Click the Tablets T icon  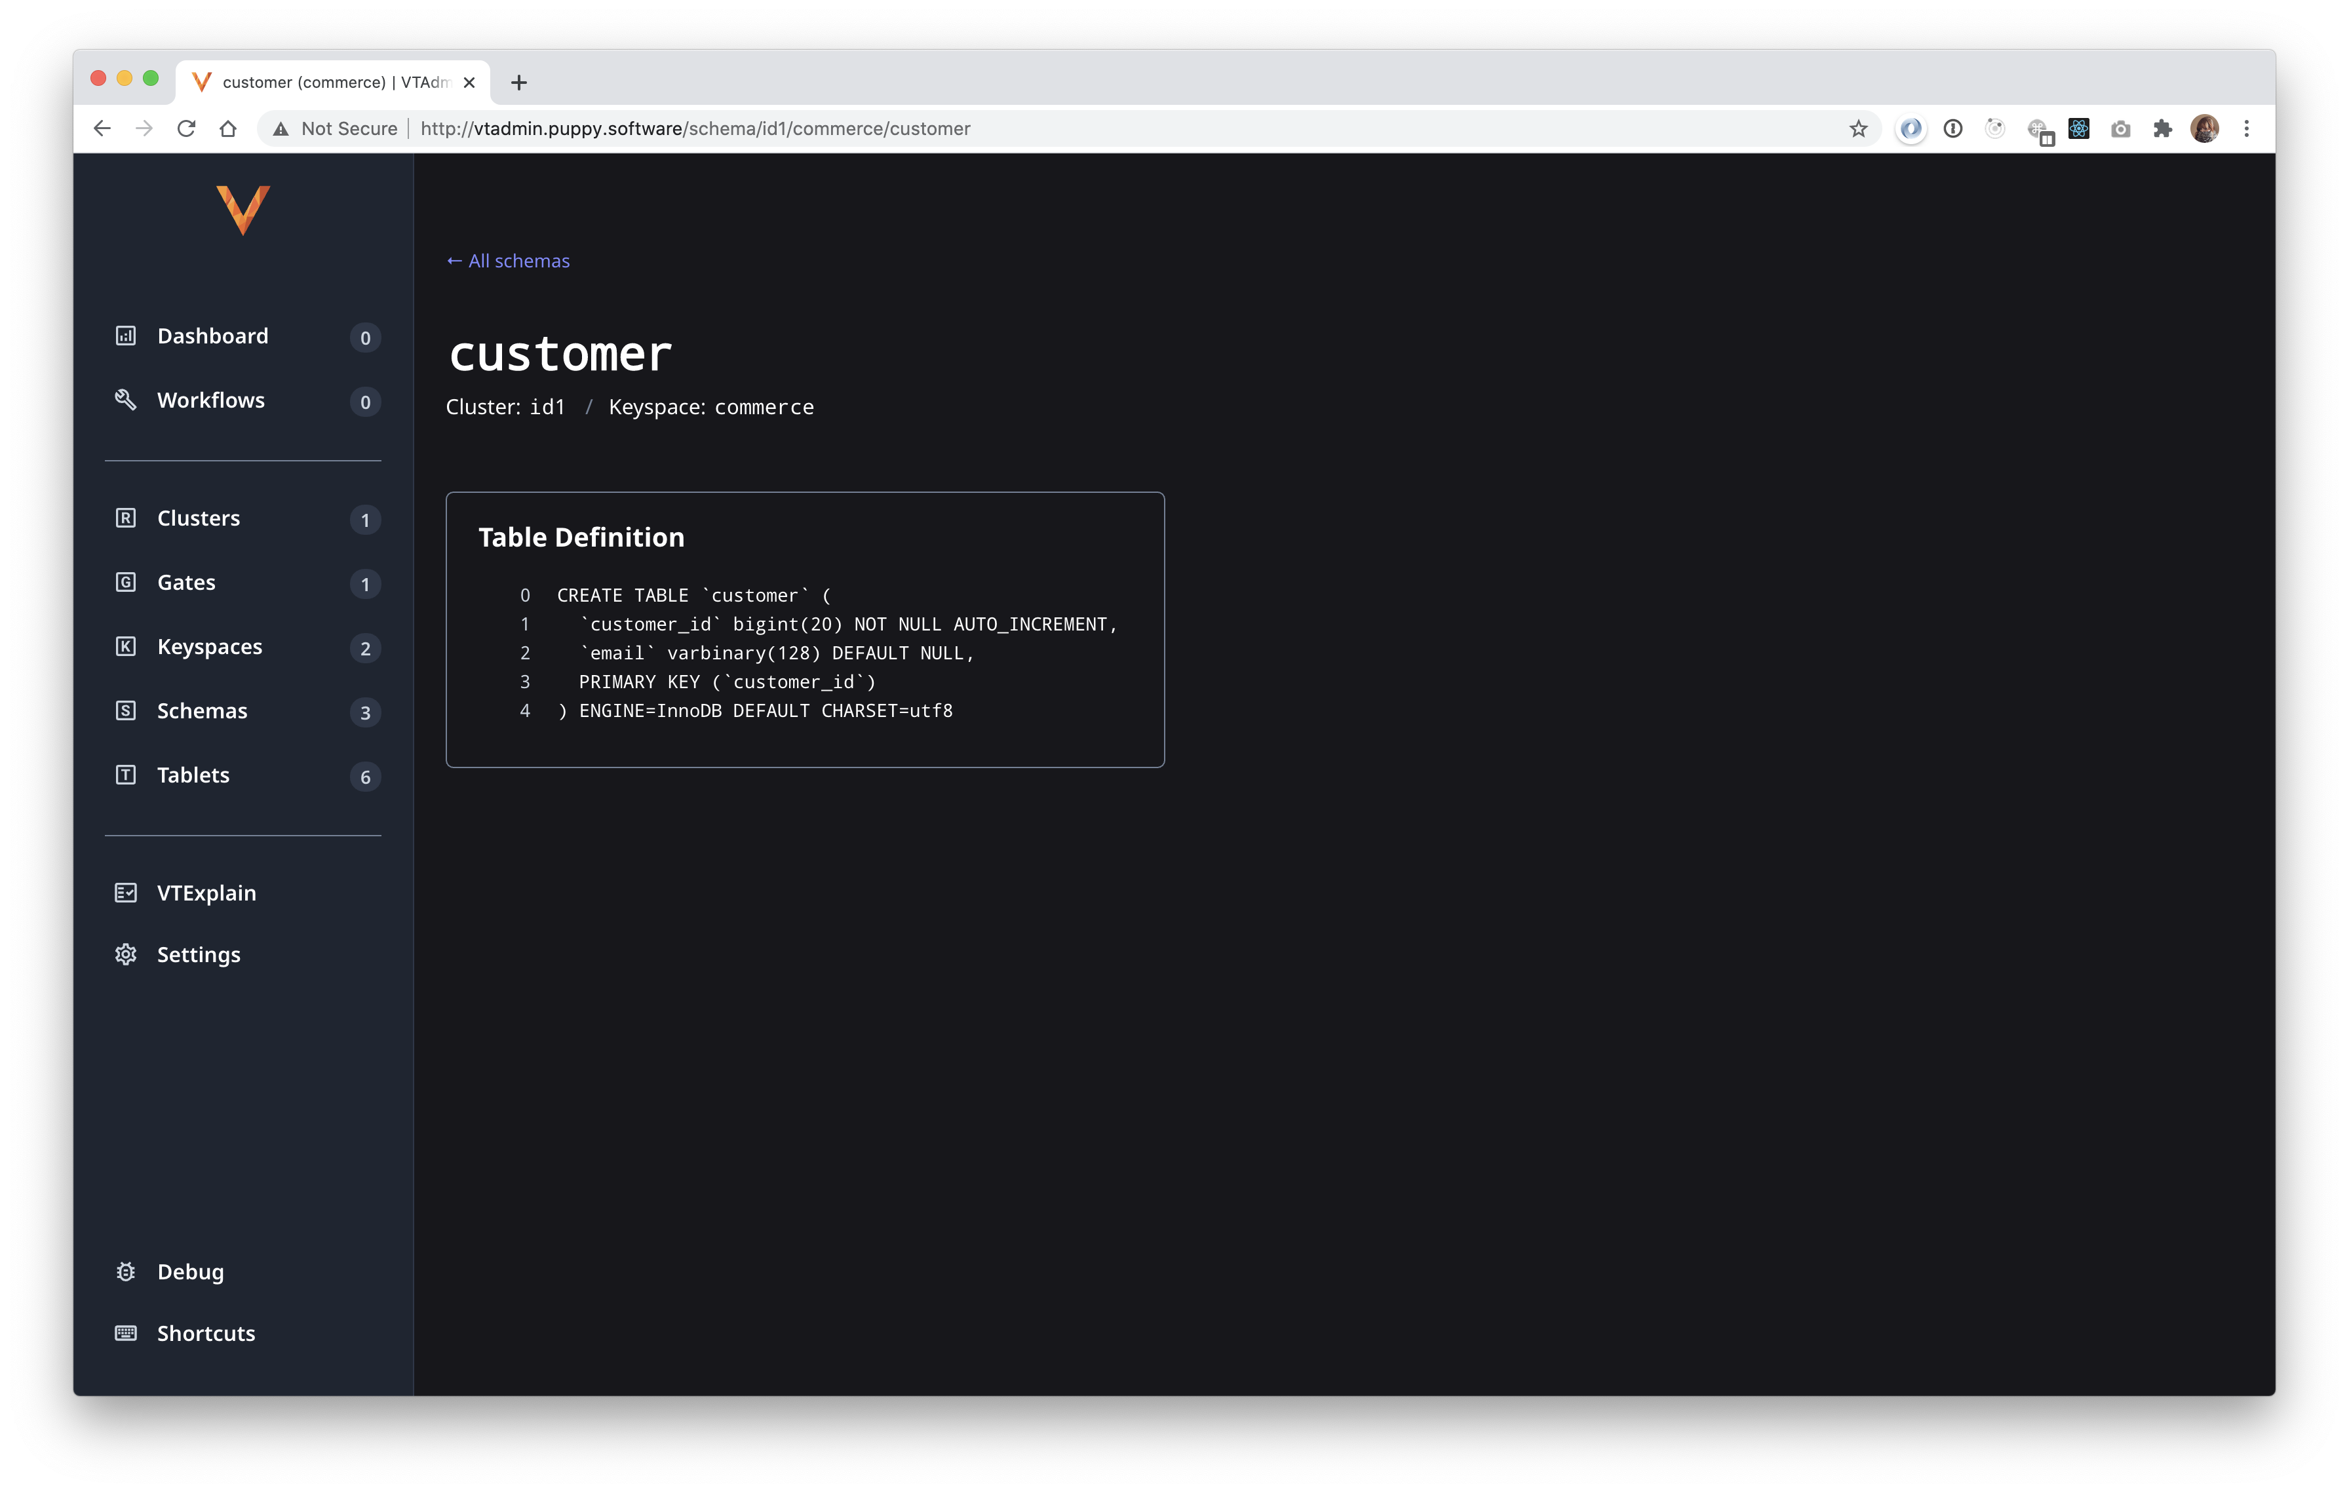click(x=126, y=775)
